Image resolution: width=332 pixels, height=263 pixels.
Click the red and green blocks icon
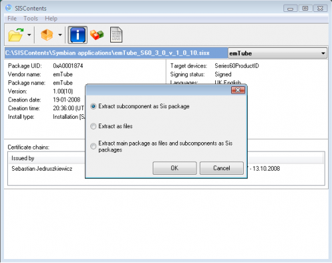click(97, 35)
